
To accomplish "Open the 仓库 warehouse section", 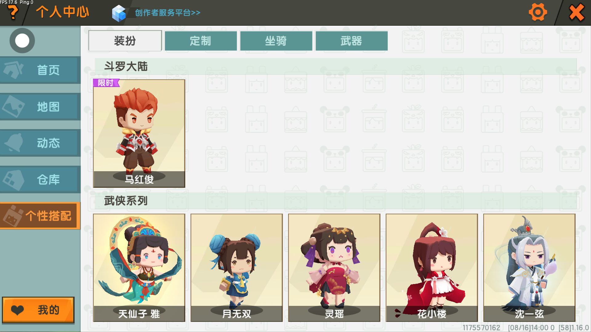I will pos(40,180).
